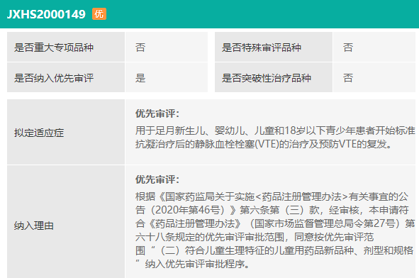This screenshot has width=419, height=278.
Task: Select the 是否突破性治疗品种 label cell
Action: [274, 77]
